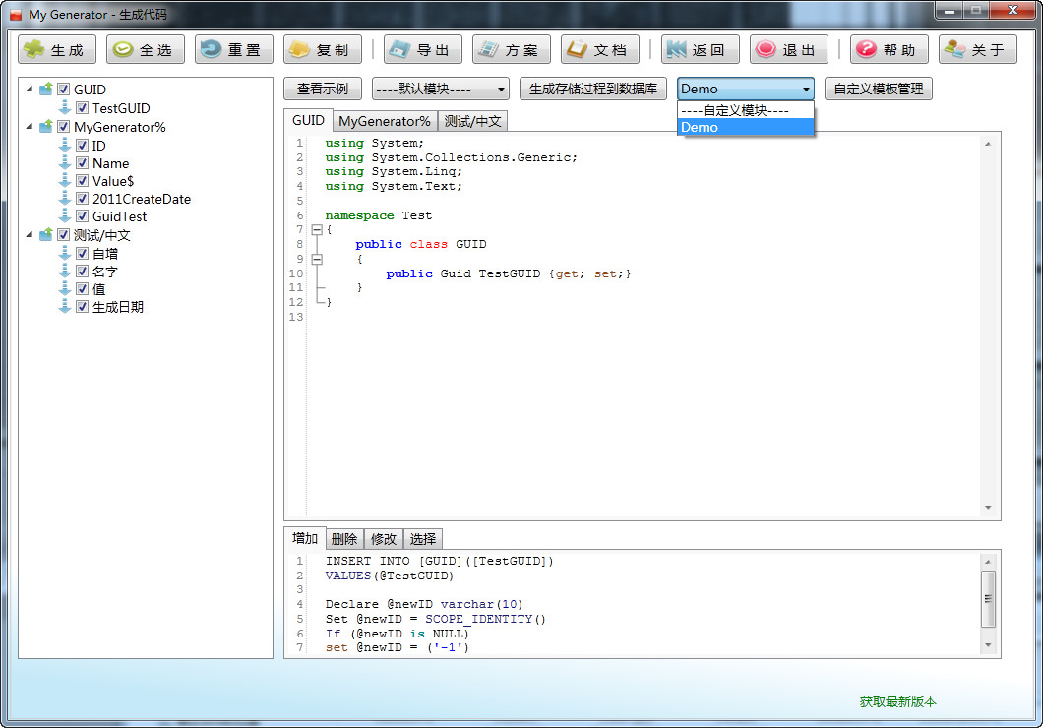Switch to the 删除 SQL tab
The width and height of the screenshot is (1043, 728).
pyautogui.click(x=344, y=539)
